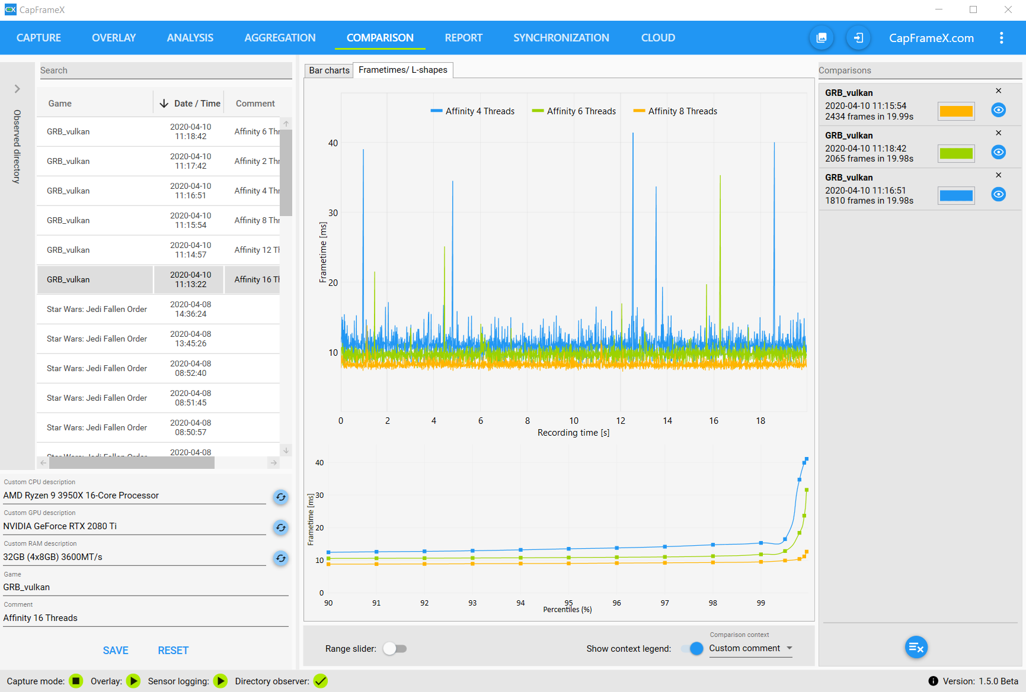Change the orange color swatch
1026x692 pixels.
click(956, 111)
